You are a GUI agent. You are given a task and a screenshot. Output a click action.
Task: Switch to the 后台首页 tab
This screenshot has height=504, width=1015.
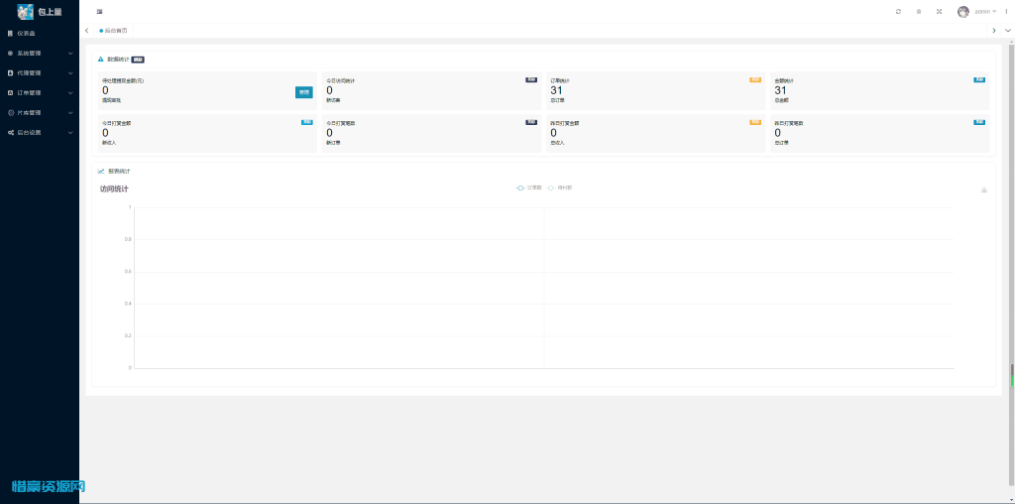click(115, 31)
